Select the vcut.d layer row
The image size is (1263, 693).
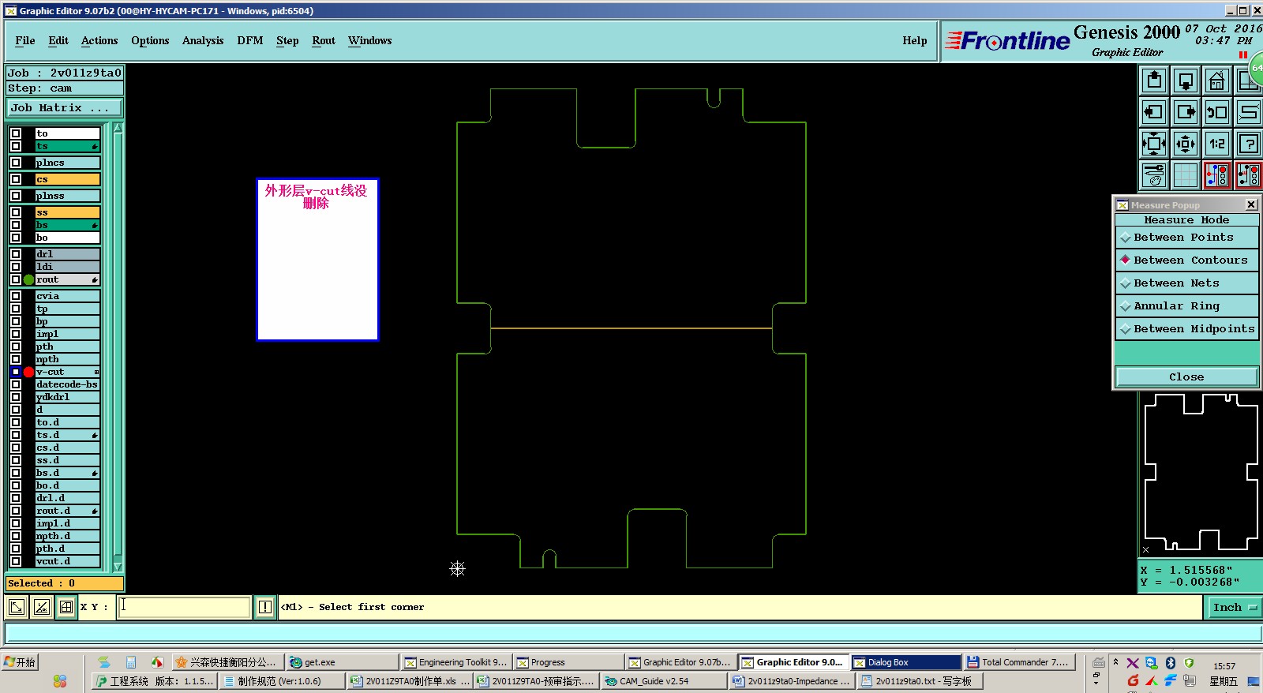(x=68, y=561)
